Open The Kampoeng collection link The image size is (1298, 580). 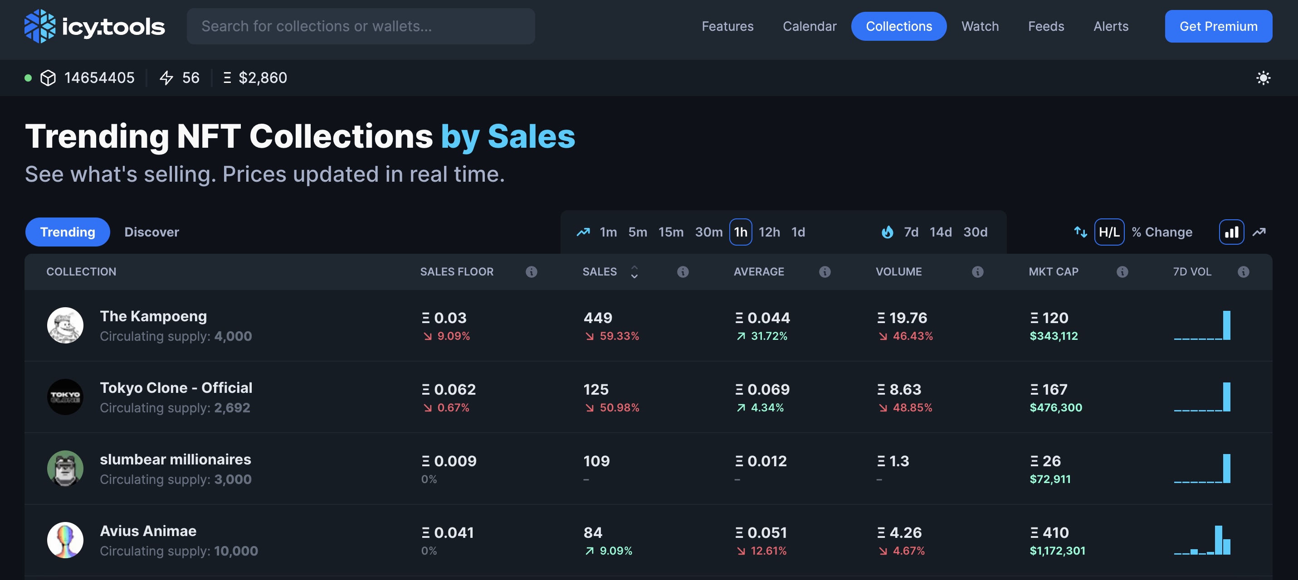[x=153, y=316]
